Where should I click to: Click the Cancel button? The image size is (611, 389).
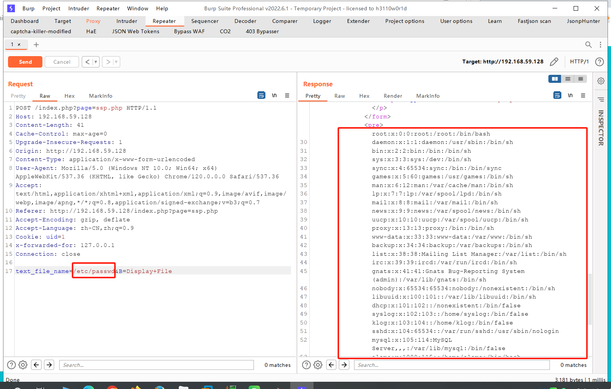click(61, 61)
